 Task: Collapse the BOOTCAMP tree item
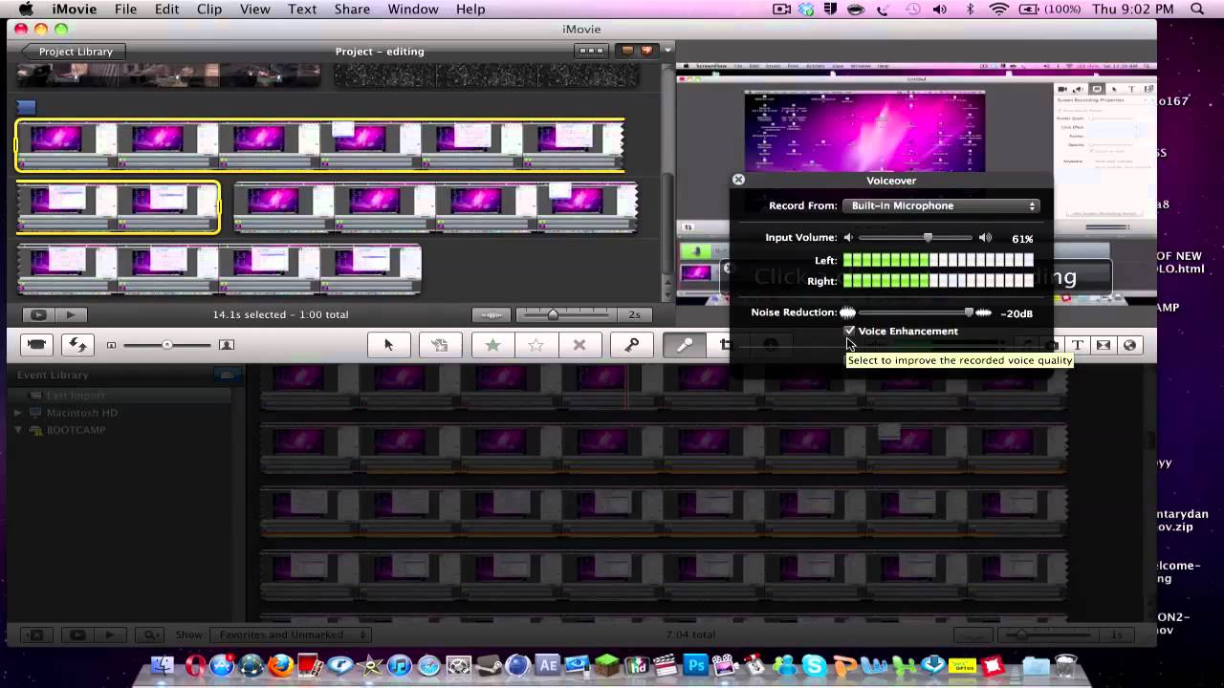tap(18, 430)
